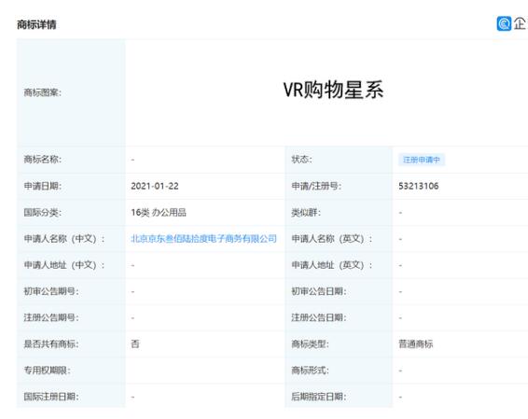Click the 国际注册日期 label
Screen dimensions: 528x419
pyautogui.click(x=51, y=397)
